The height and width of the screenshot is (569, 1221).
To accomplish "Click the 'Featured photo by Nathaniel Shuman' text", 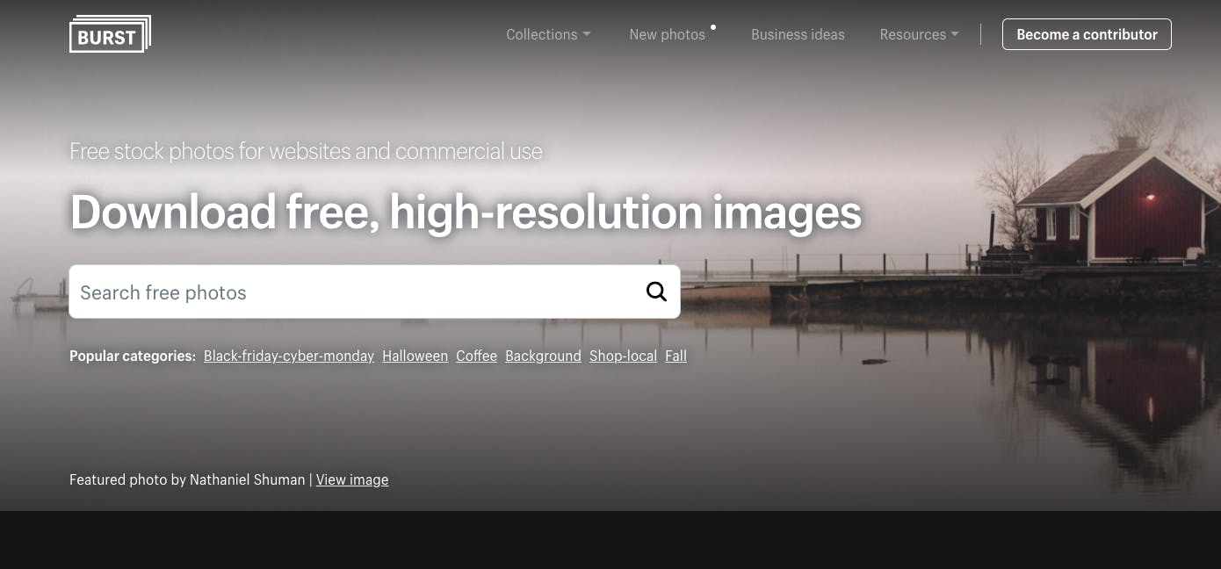I will [x=187, y=479].
